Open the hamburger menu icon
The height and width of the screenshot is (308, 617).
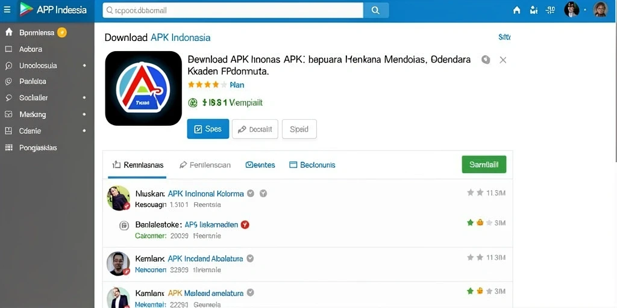[x=7, y=10]
